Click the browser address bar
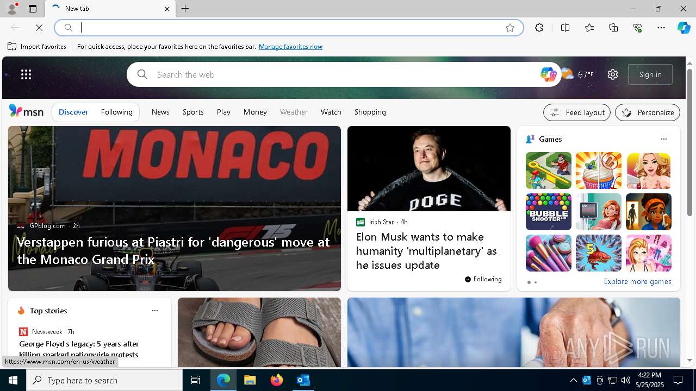This screenshot has height=391, width=696. tap(288, 28)
